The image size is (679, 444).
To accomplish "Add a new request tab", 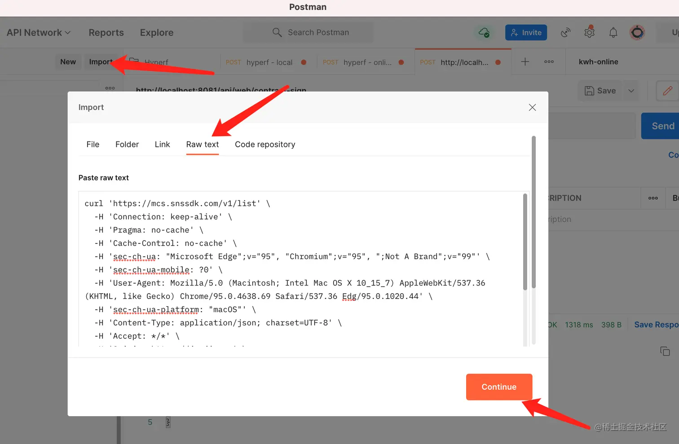I will click(525, 62).
